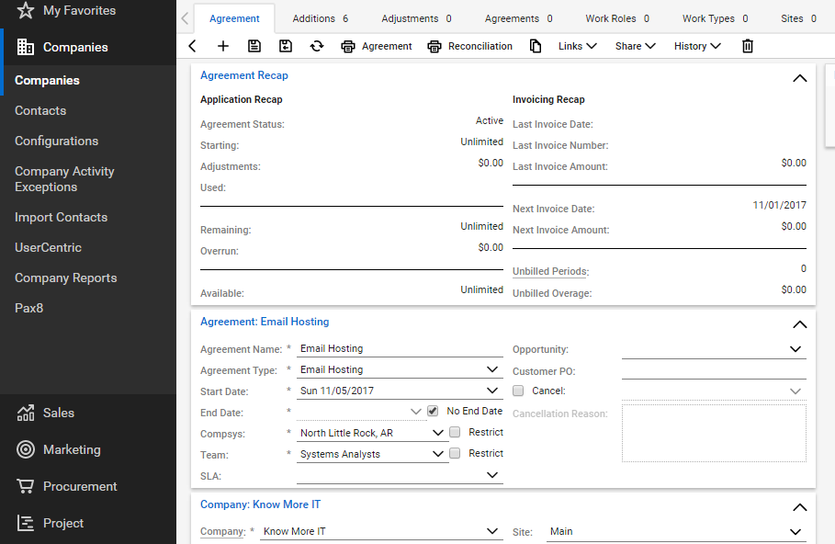Click the Customer PO input field
Viewport: 835px width, 544px height.
(714, 370)
